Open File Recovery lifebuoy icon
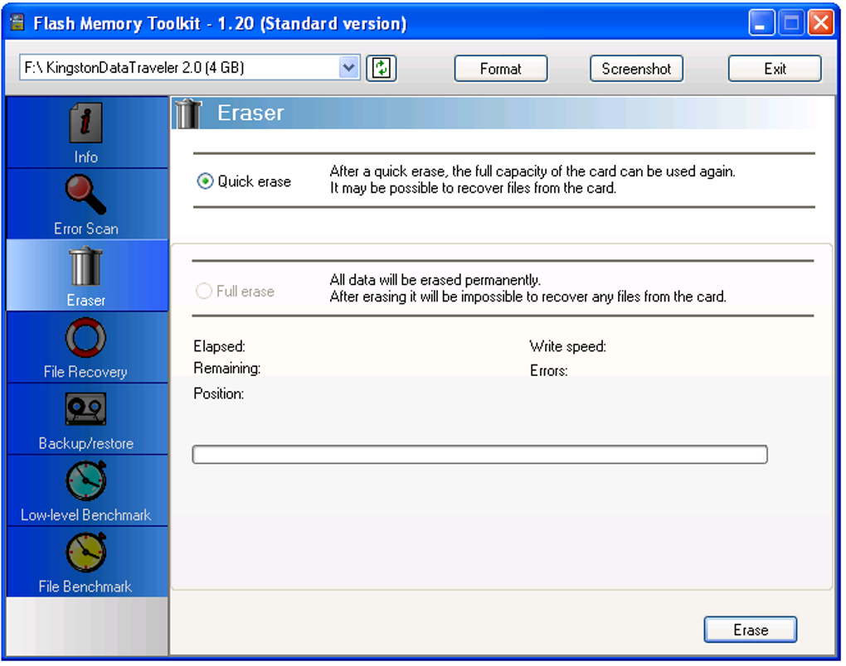 pos(85,338)
